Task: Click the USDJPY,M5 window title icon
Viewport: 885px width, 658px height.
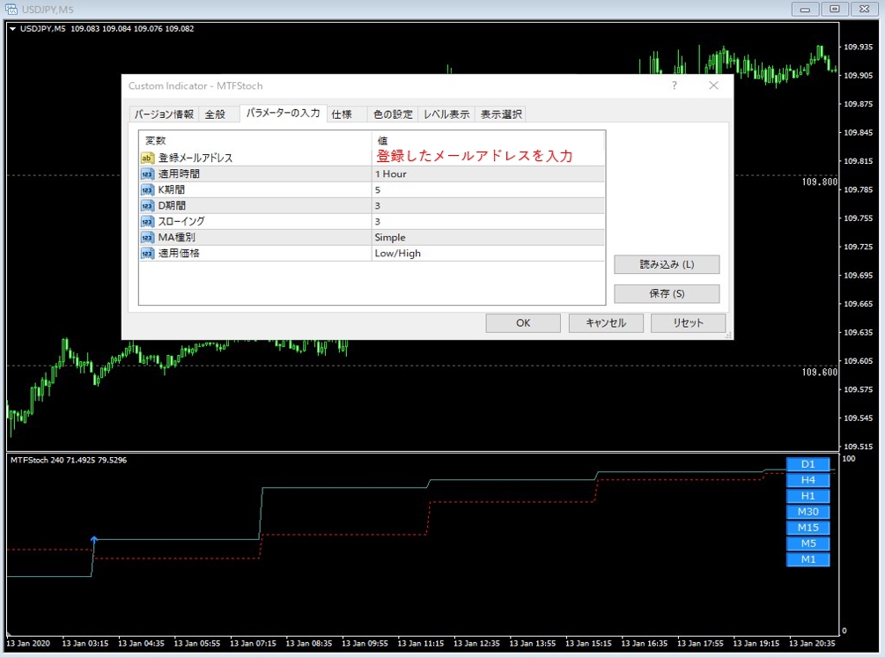Action: coord(11,9)
